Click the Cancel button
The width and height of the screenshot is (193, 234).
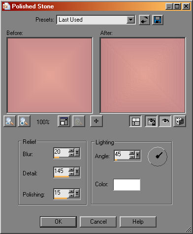coord(98,222)
